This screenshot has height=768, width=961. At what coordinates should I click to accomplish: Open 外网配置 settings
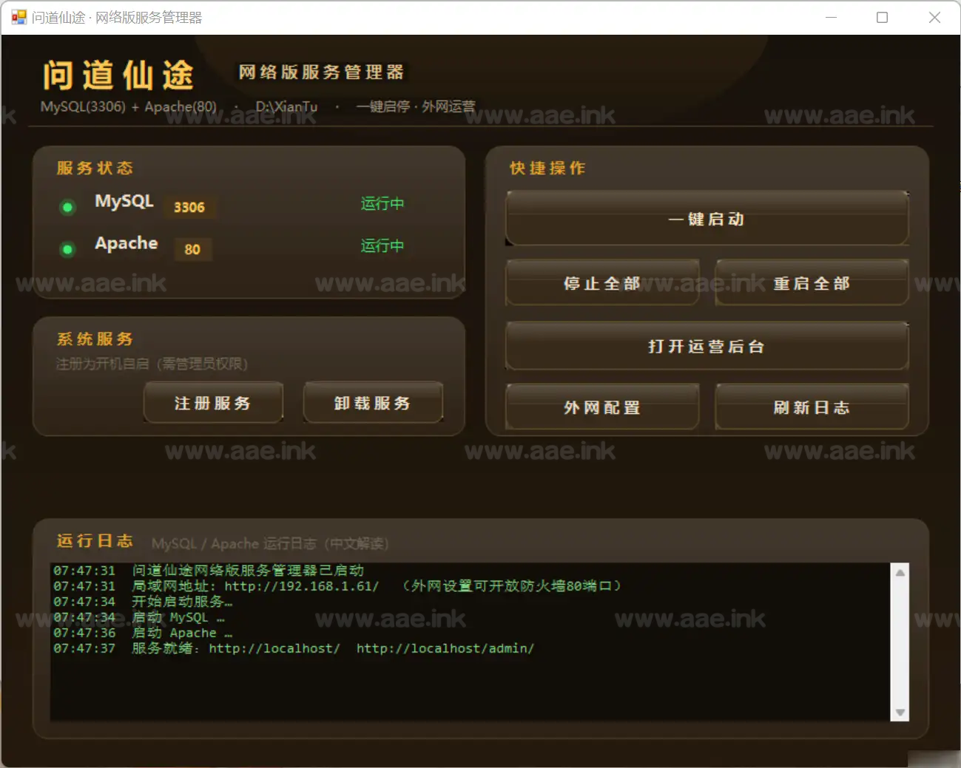pos(602,407)
